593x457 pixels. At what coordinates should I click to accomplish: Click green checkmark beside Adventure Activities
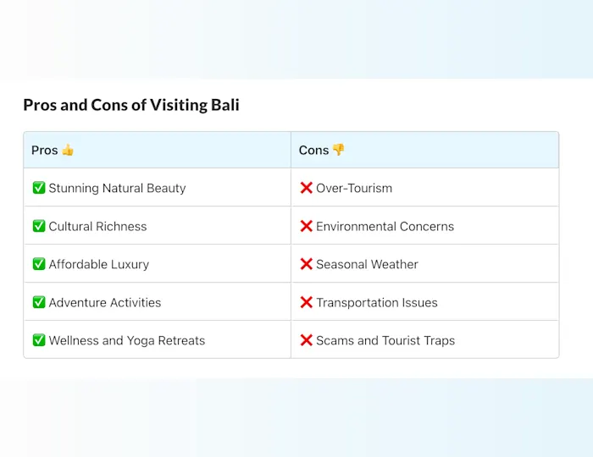(x=39, y=302)
